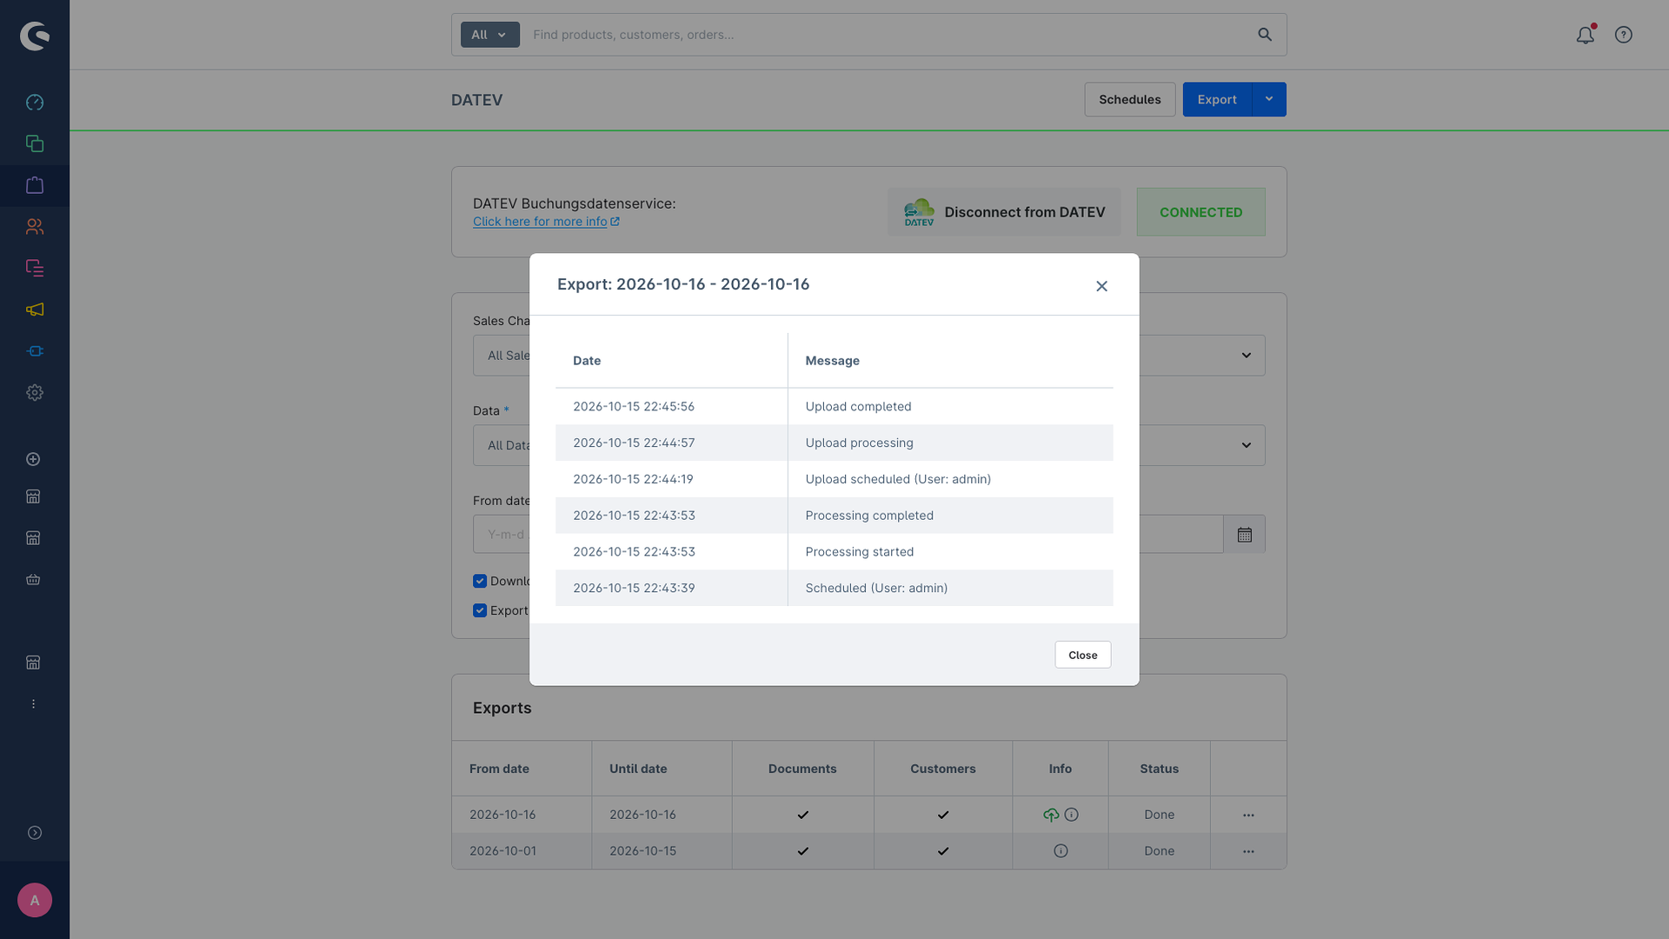Click the add sales channel plus icon
1669x939 pixels.
[33, 459]
